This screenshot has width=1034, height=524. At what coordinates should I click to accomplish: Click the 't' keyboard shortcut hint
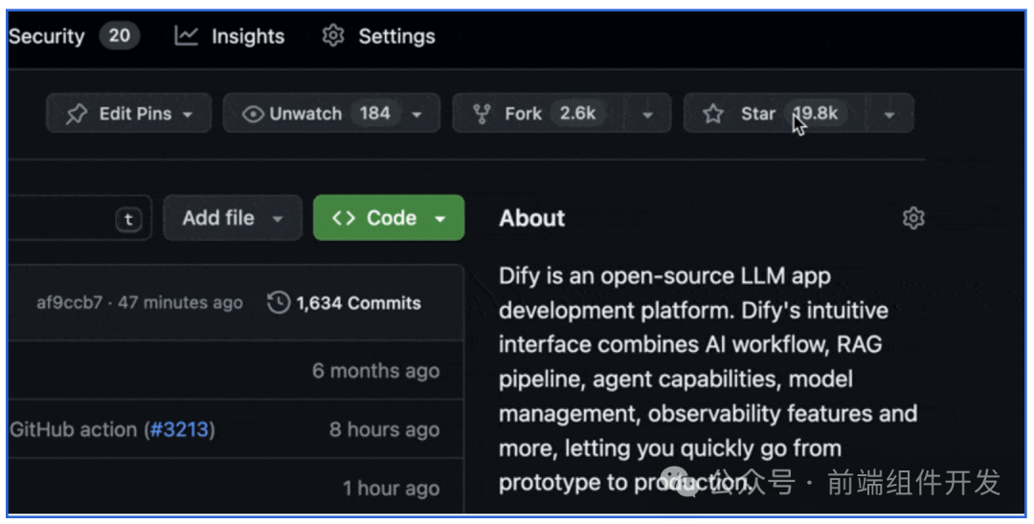point(128,219)
